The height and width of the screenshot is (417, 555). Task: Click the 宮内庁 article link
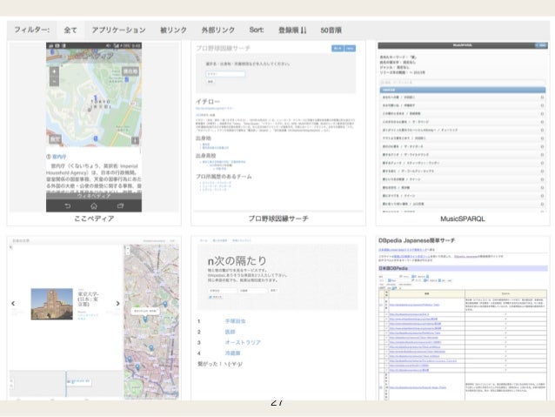(x=61, y=157)
